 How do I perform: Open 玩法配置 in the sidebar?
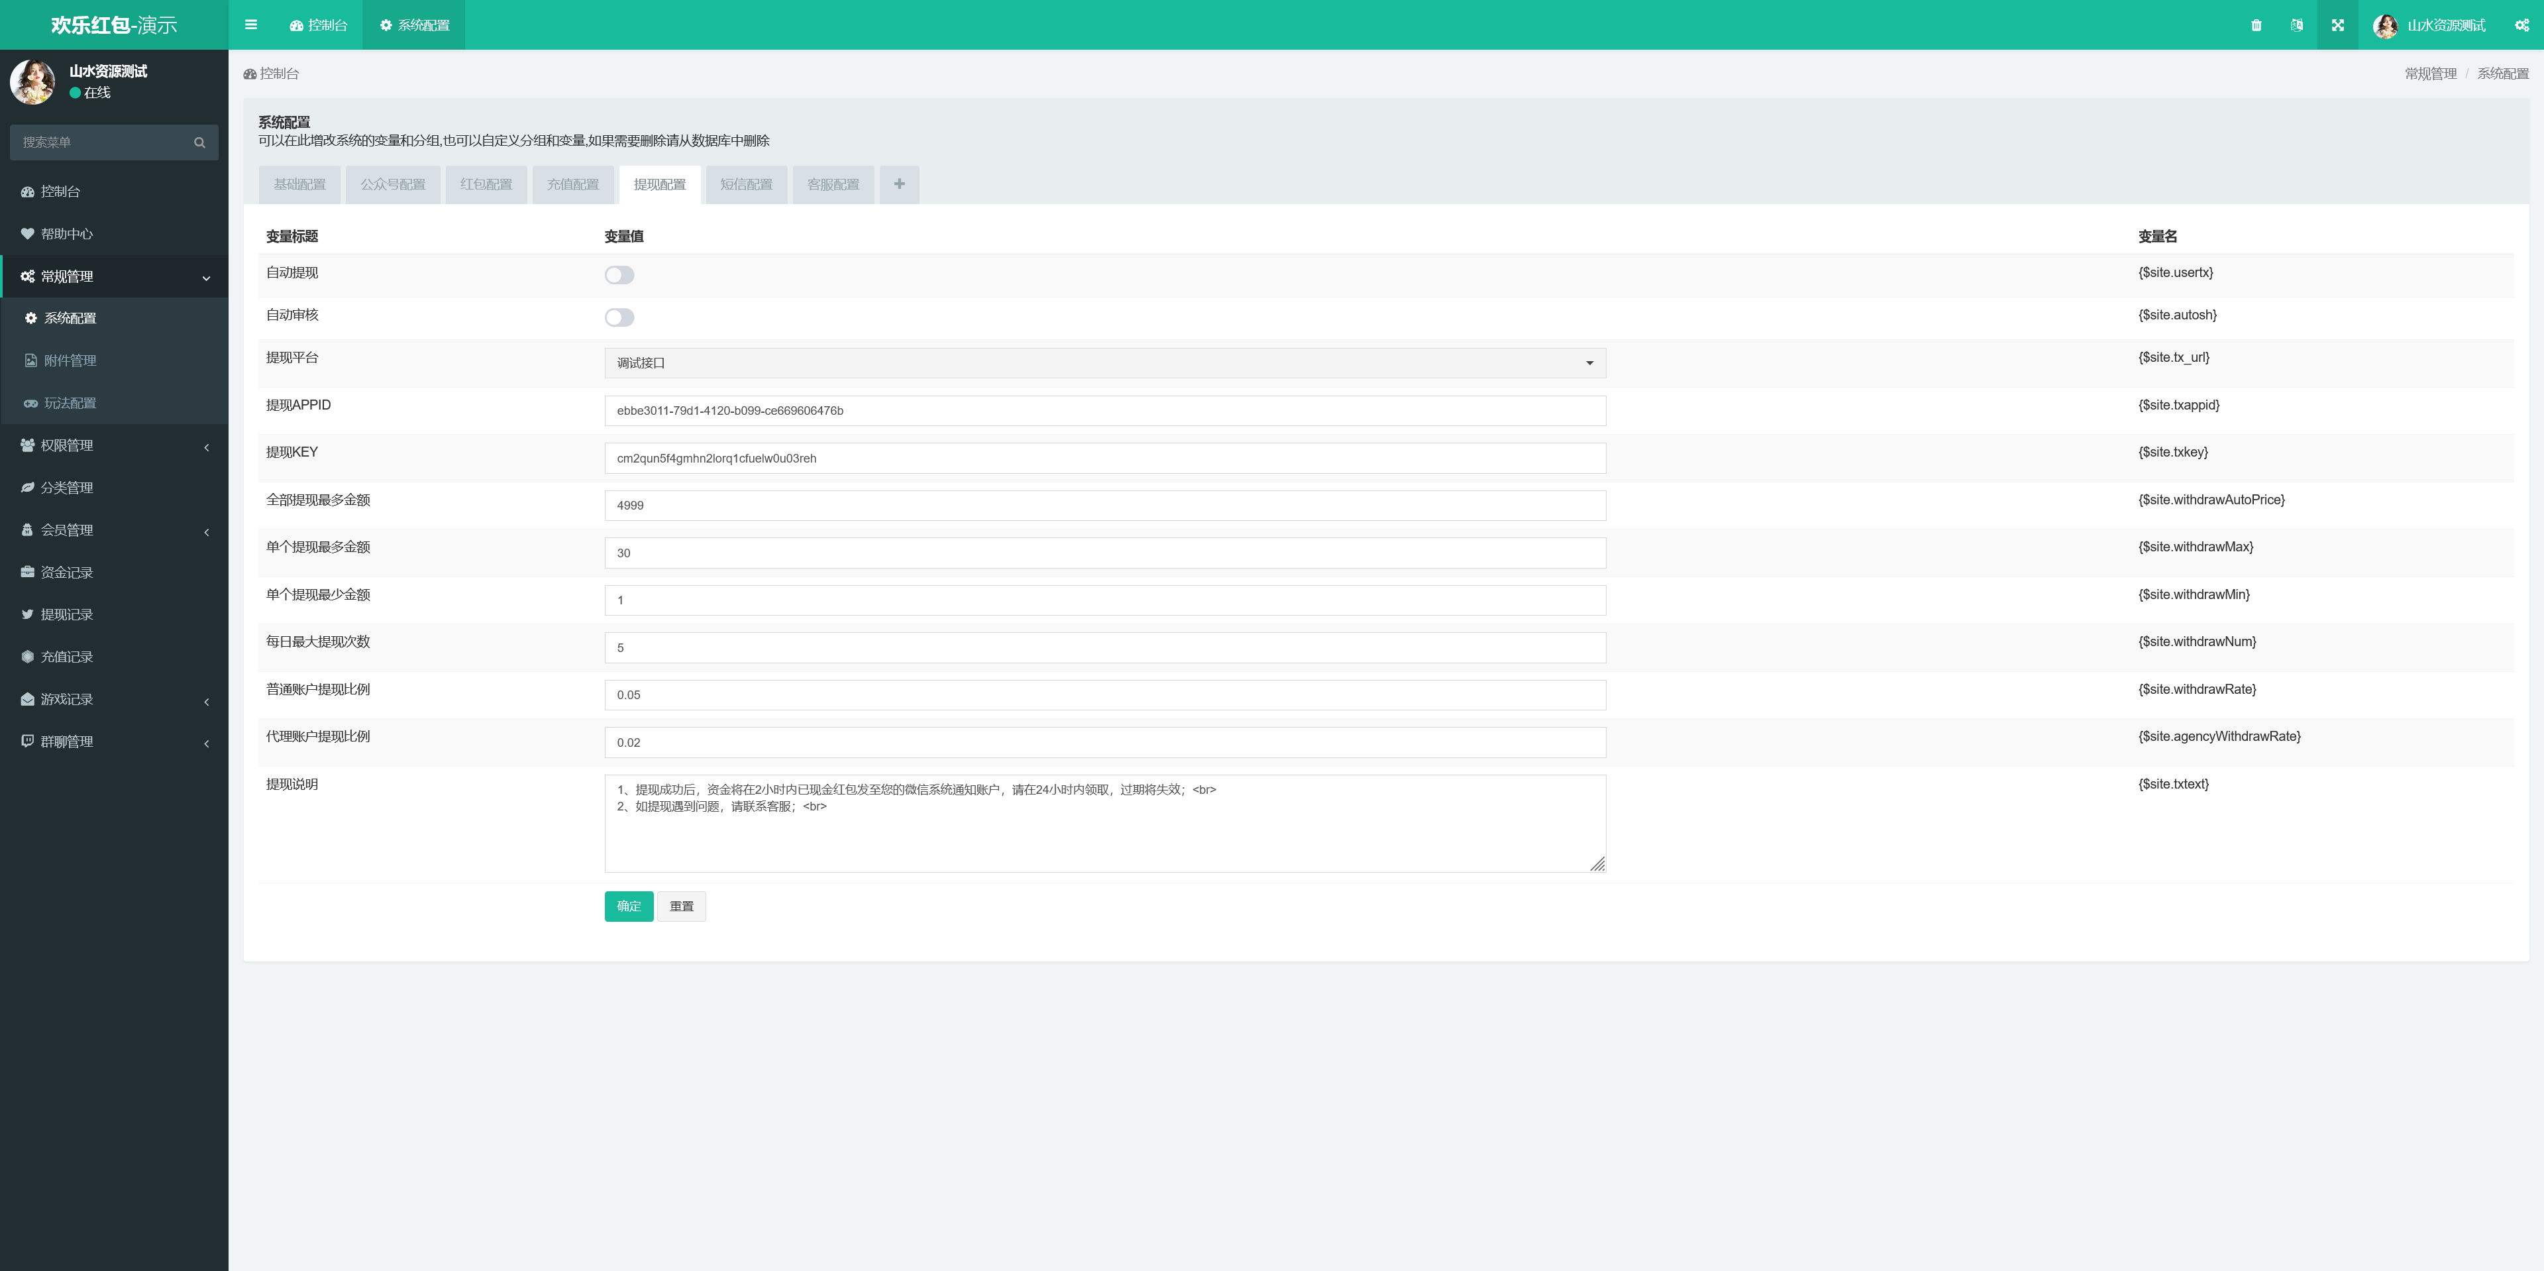click(x=69, y=403)
